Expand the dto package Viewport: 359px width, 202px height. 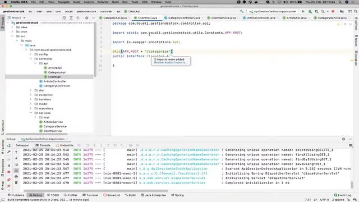click(x=31, y=90)
